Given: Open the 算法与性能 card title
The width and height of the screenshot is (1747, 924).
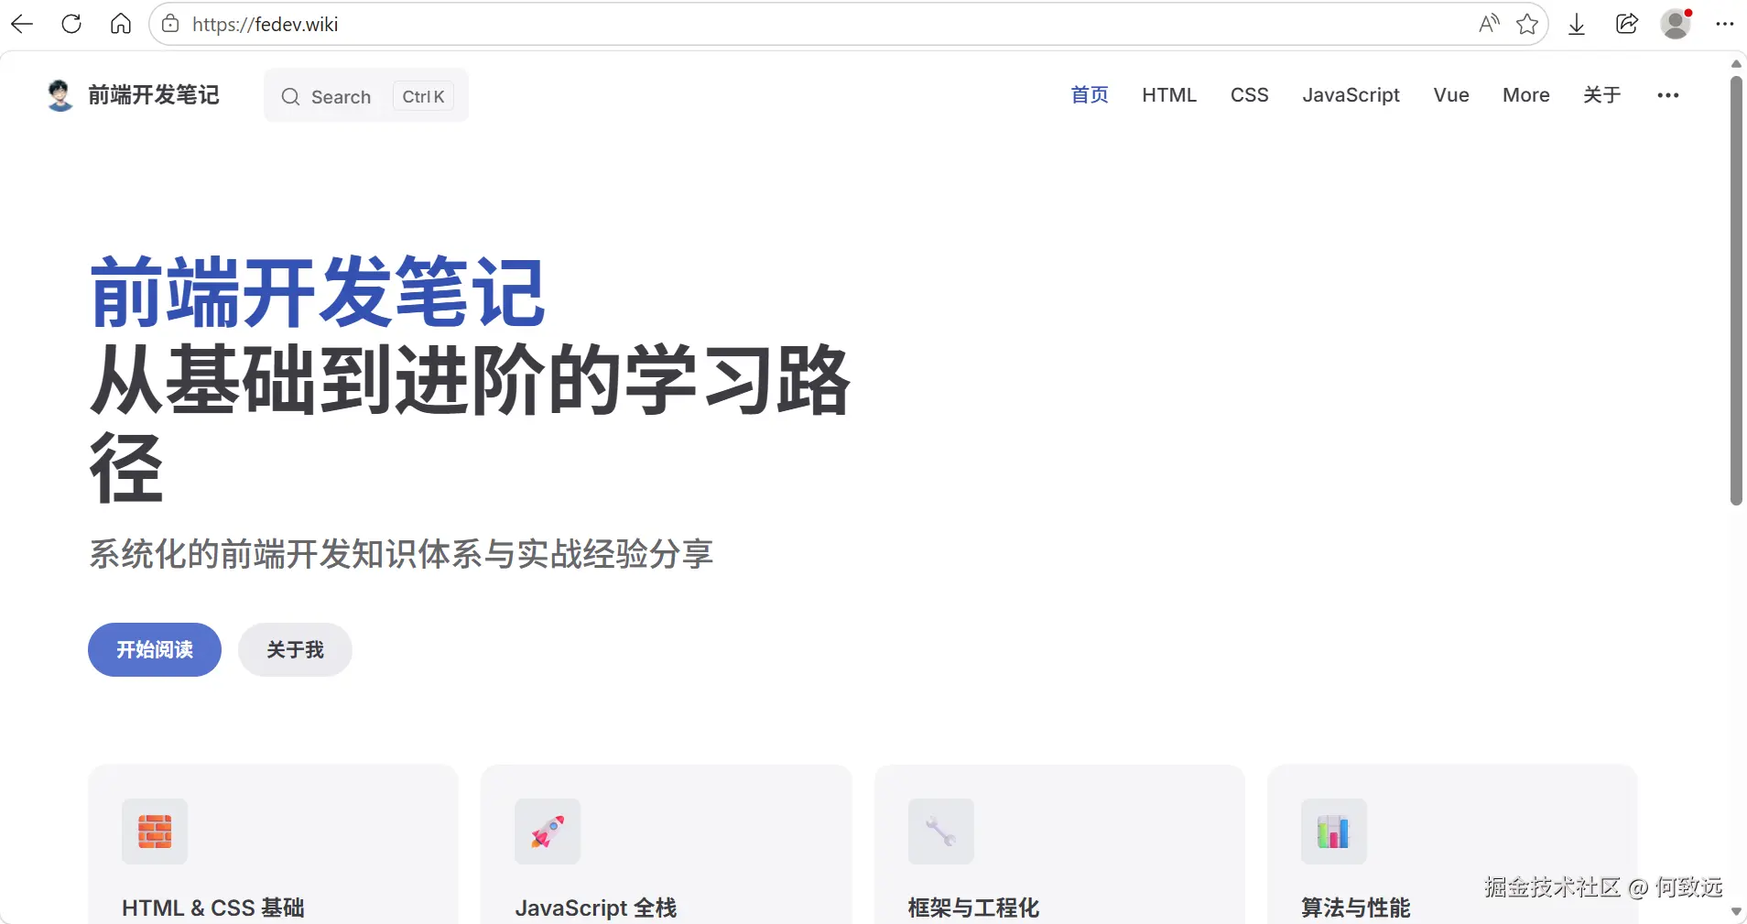Looking at the screenshot, I should pos(1356,908).
